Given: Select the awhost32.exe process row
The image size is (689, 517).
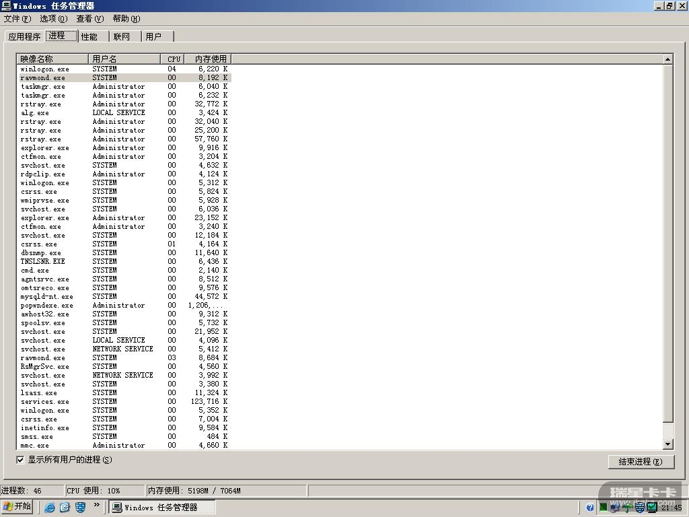Looking at the screenshot, I should 124,314.
